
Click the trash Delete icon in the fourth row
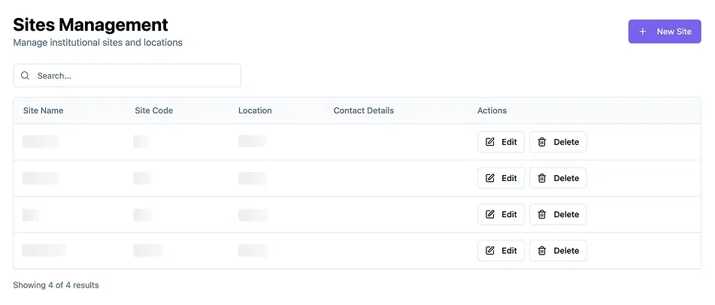[x=542, y=251]
